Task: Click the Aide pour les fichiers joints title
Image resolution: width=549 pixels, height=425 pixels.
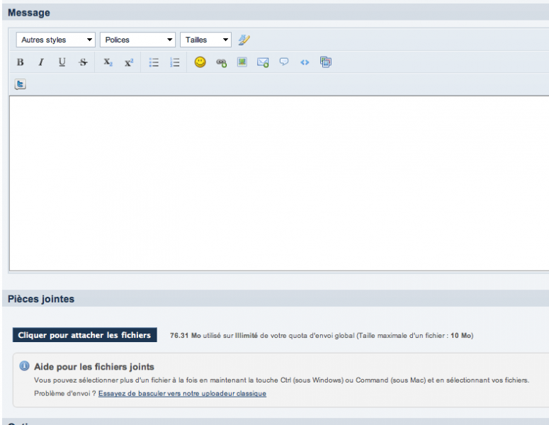Action: (94, 366)
